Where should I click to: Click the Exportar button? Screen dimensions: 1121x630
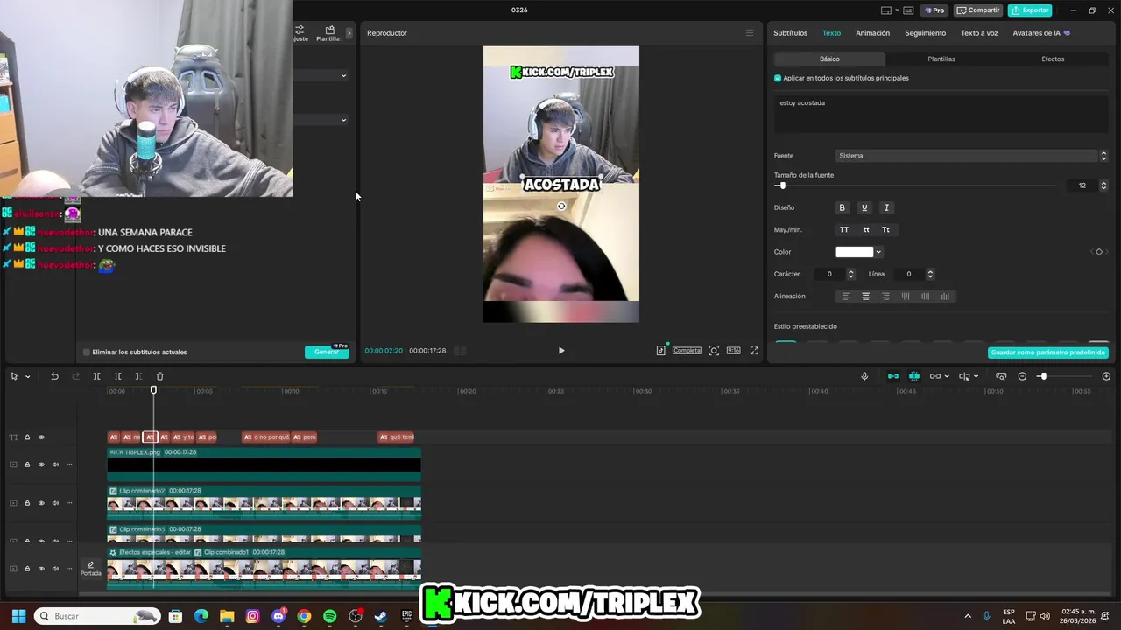pyautogui.click(x=1030, y=10)
